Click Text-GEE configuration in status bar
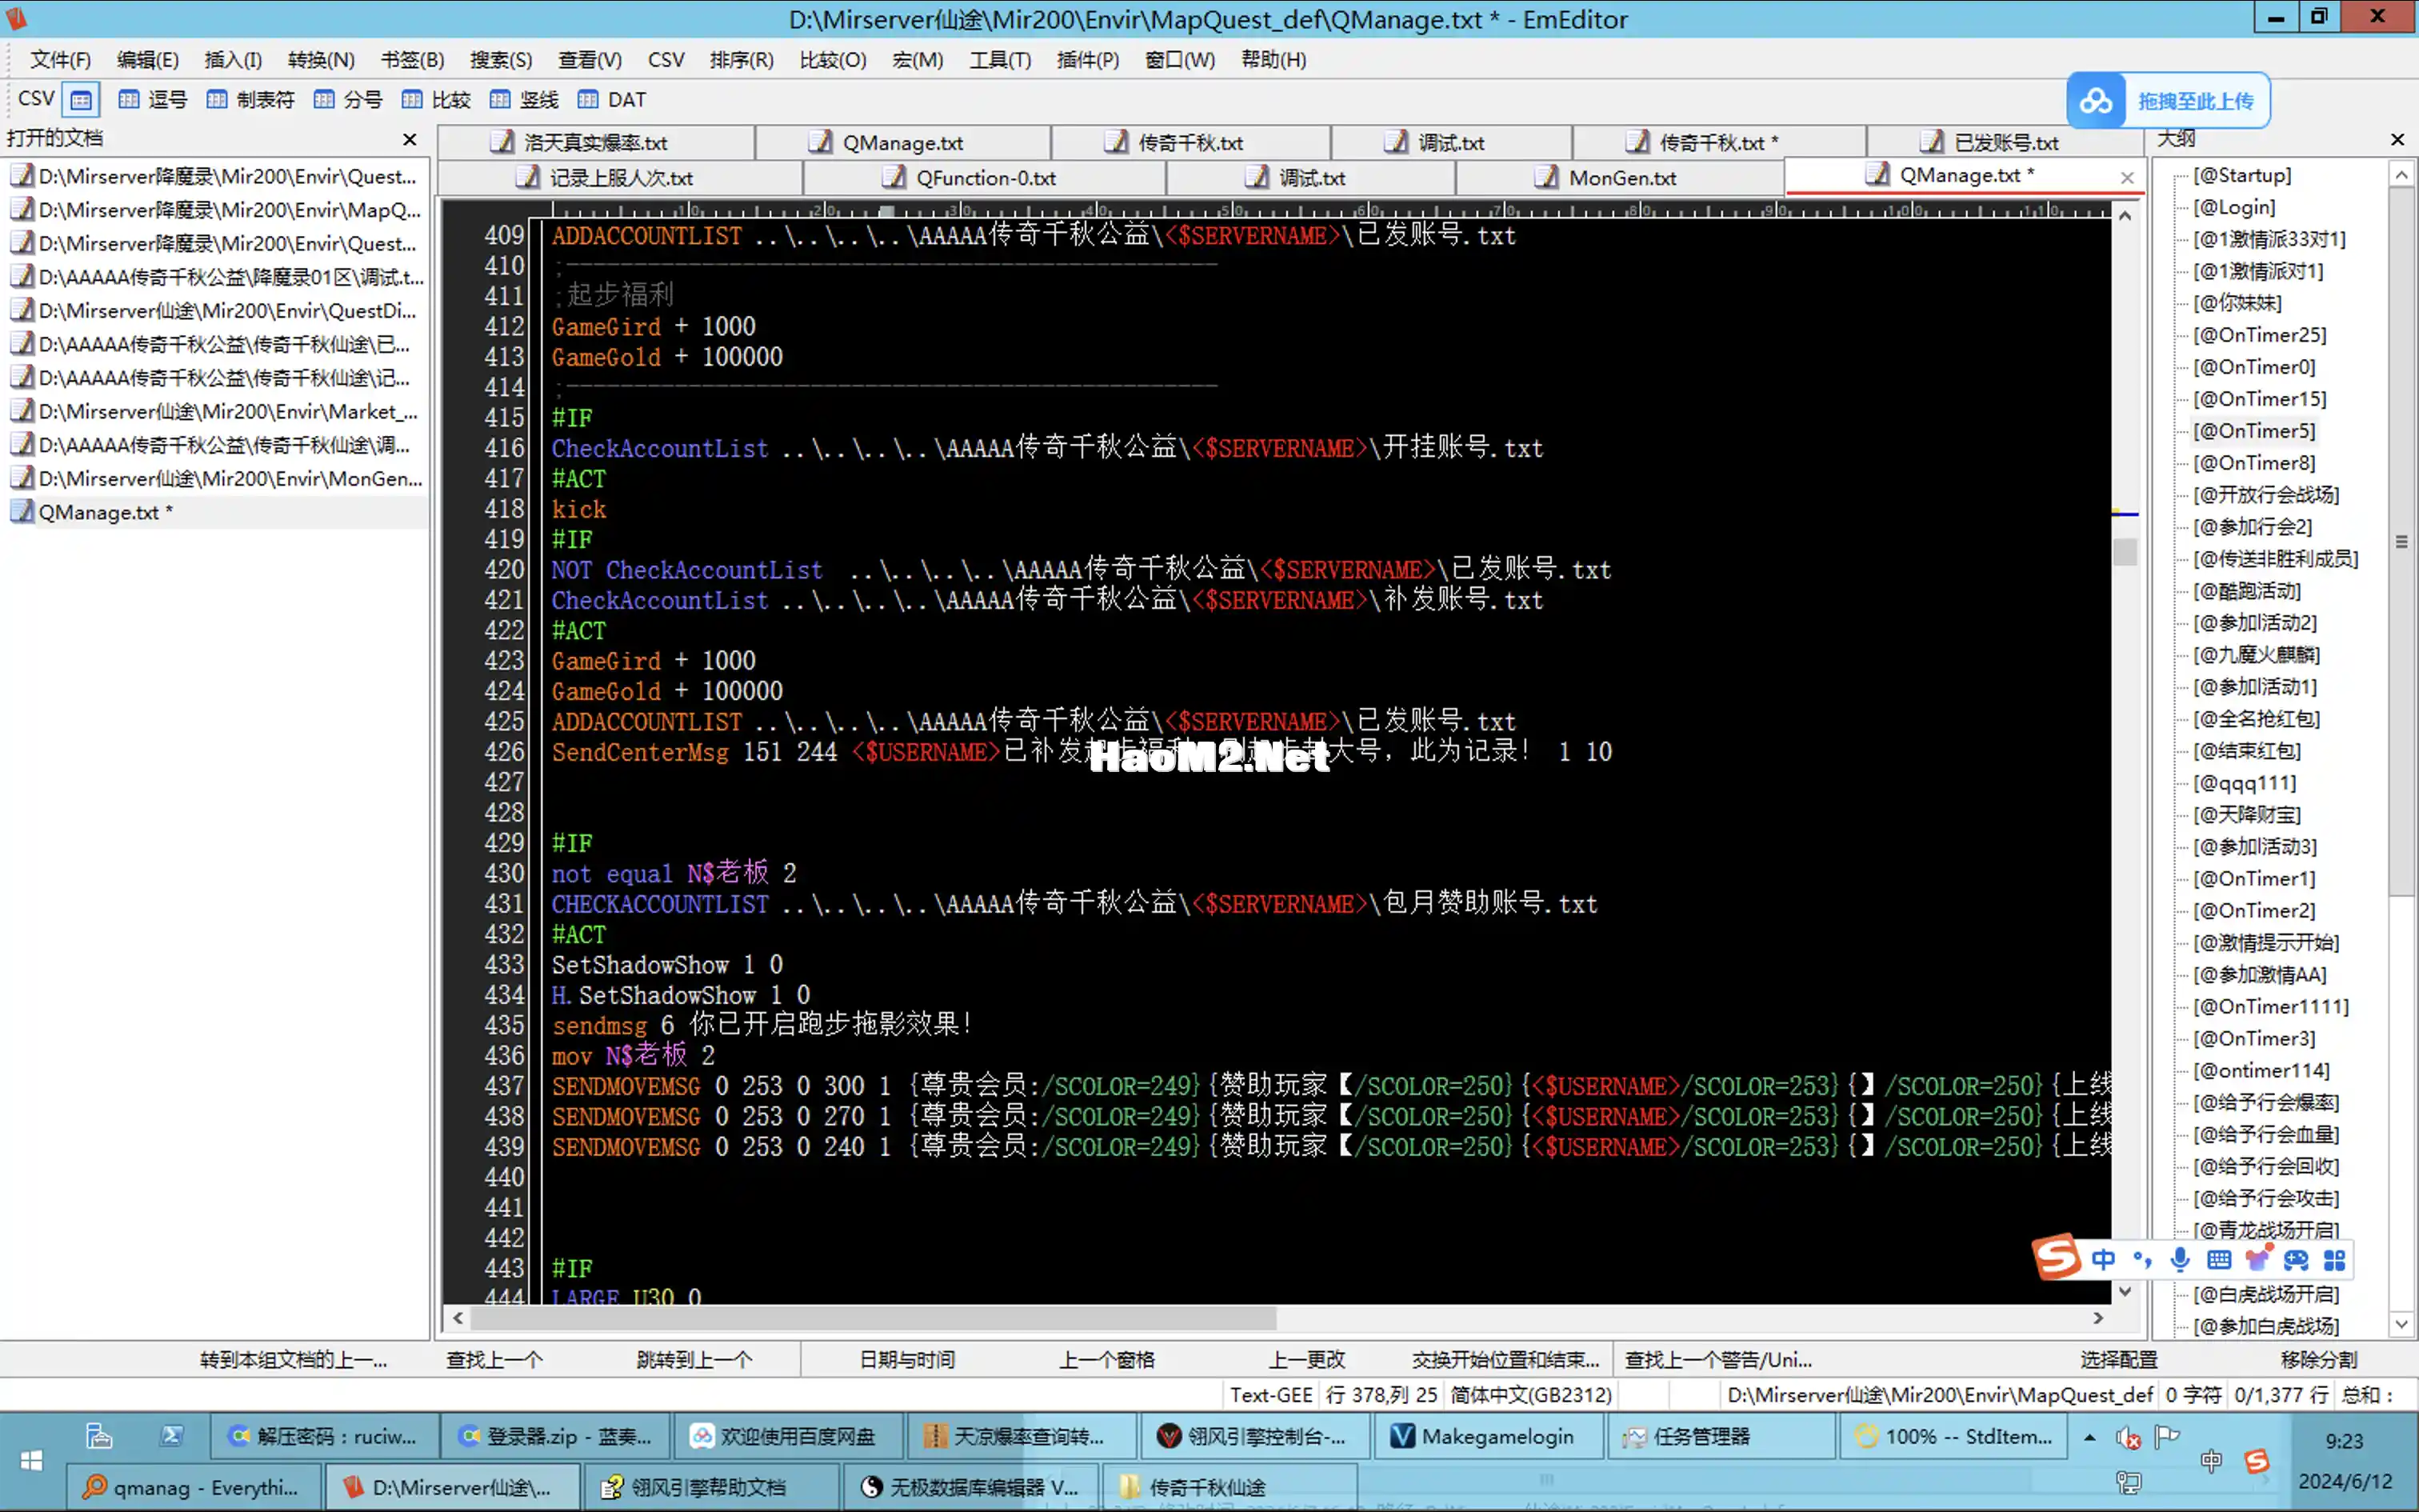The height and width of the screenshot is (1512, 2419). (x=1270, y=1395)
